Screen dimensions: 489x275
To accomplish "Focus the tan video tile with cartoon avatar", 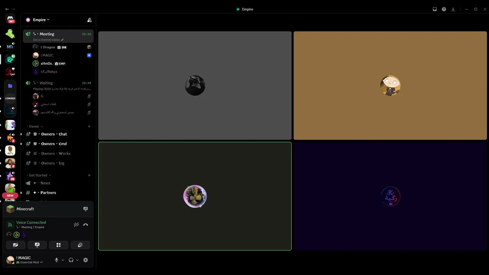I will point(390,86).
